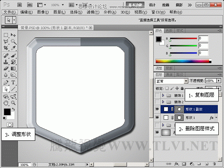Activate the Crop tool
The image size is (224, 168).
(6, 48)
